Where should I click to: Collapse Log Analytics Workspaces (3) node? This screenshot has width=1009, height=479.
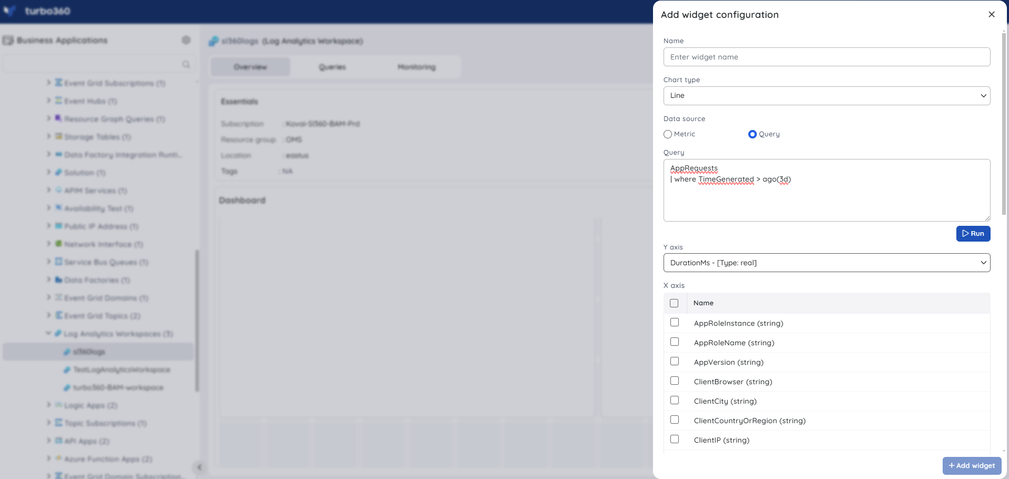(48, 333)
